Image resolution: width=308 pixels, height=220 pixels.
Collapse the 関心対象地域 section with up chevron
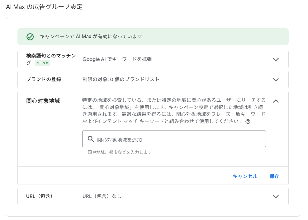[276, 101]
